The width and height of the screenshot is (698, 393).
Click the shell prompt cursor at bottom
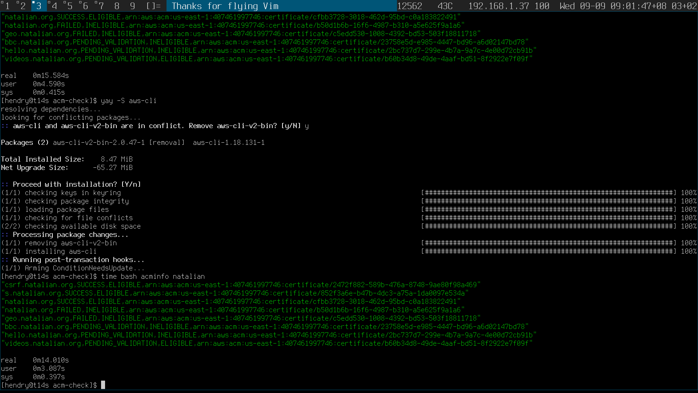pos(103,385)
